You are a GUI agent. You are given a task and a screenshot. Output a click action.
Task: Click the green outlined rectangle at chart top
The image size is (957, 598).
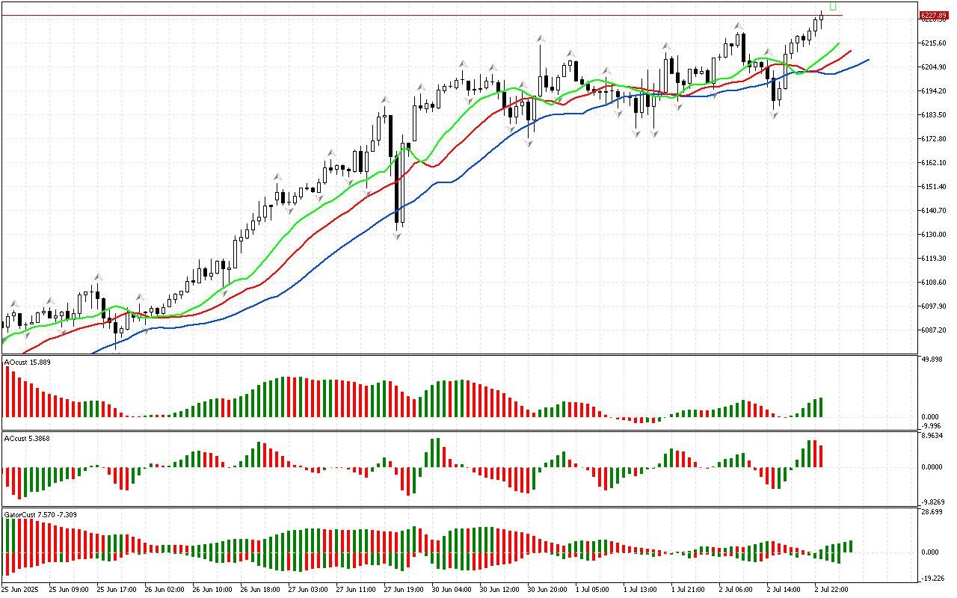tap(833, 6)
